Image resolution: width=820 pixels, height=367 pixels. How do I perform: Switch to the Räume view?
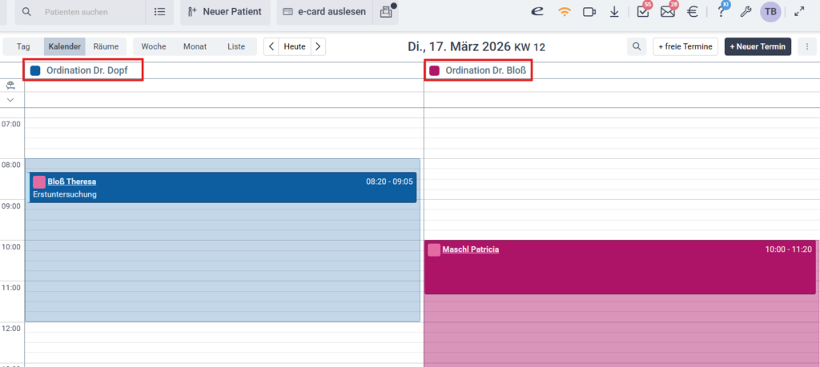[x=106, y=46]
